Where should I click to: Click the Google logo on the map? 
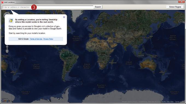click(6, 101)
